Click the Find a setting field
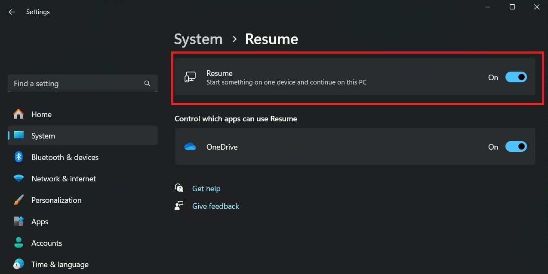This screenshot has height=274, width=548. point(83,84)
